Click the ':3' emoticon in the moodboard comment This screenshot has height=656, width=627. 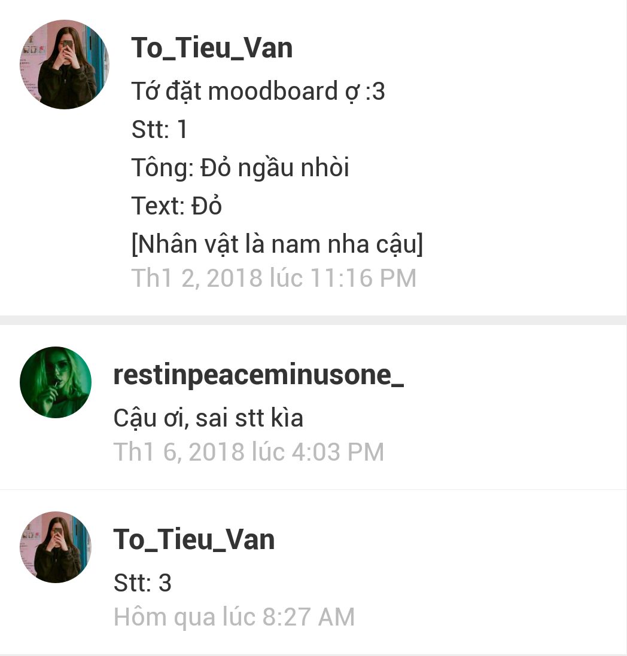tap(375, 91)
